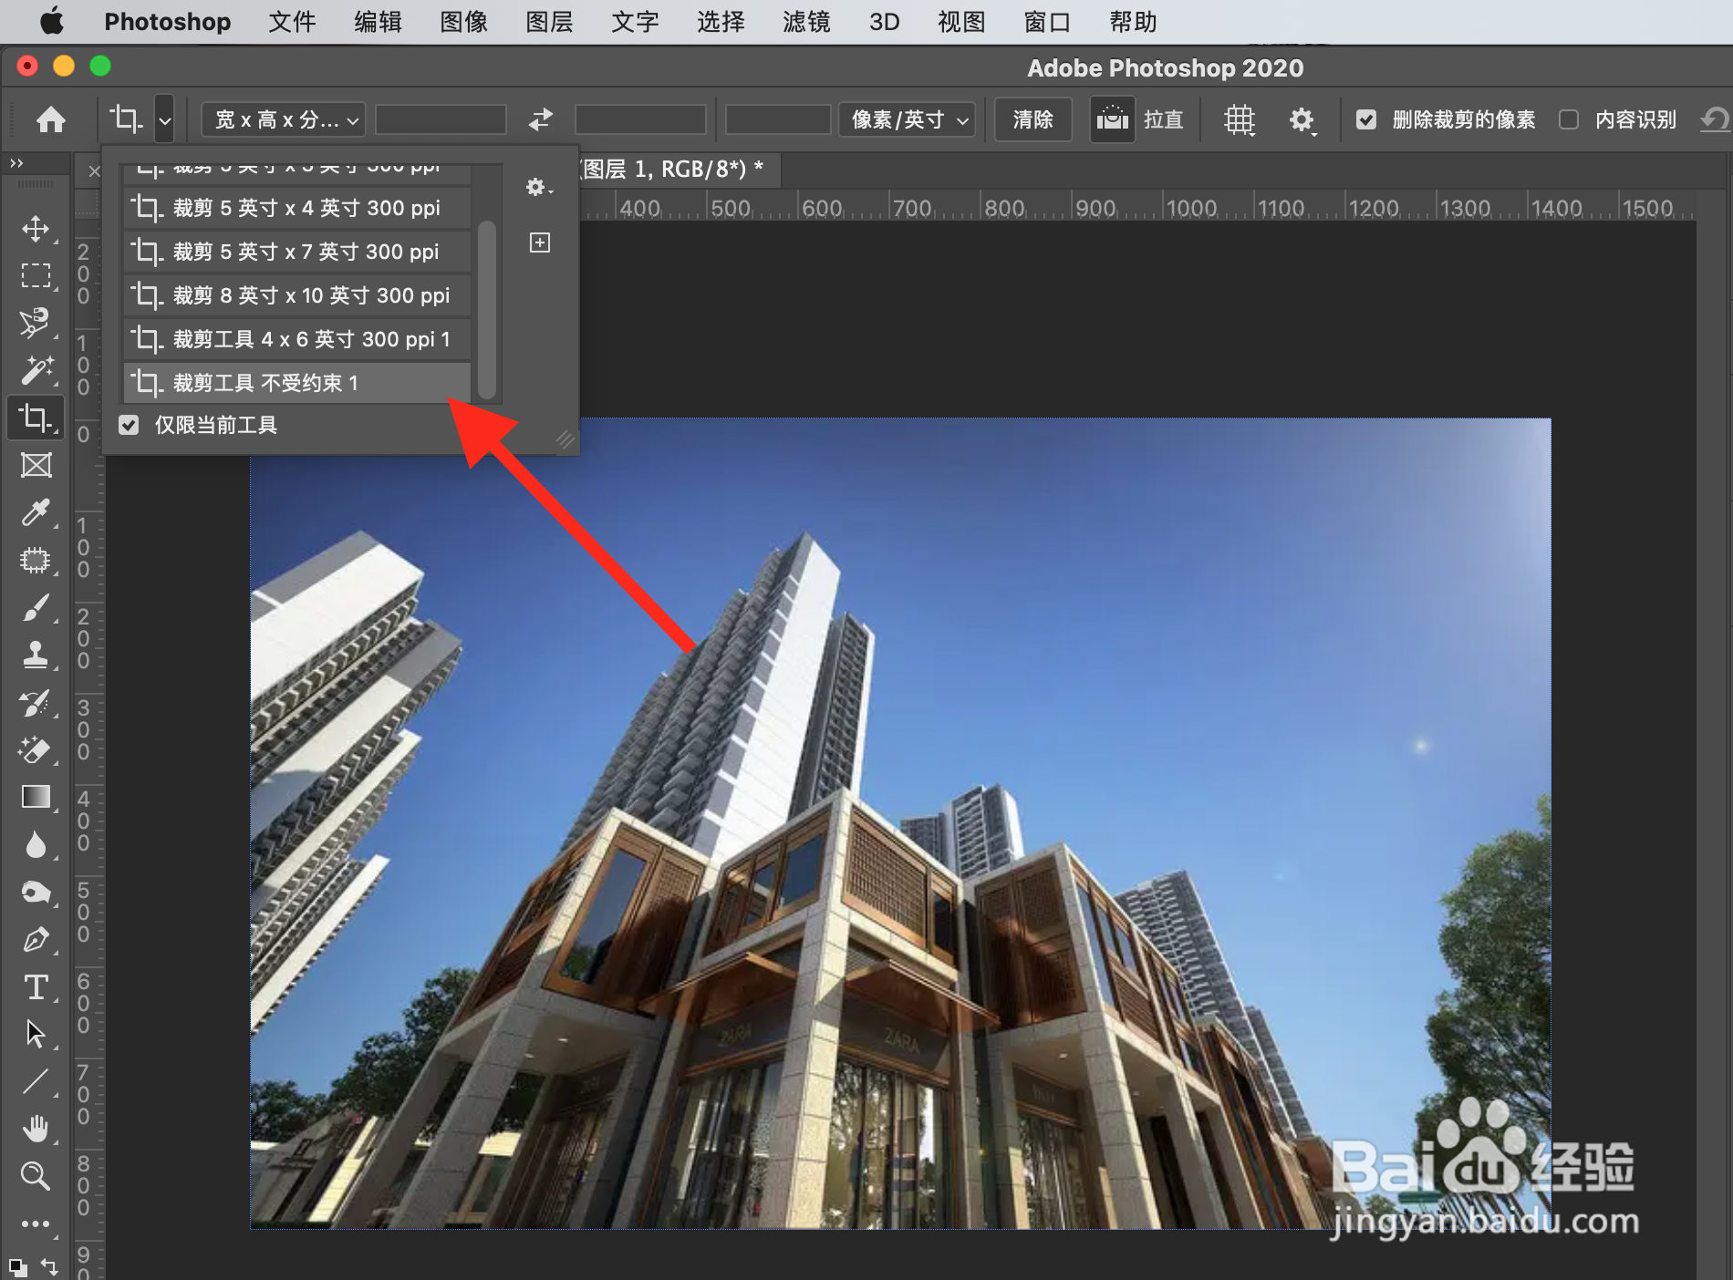
Task: Open the pixels/inch units dropdown
Action: click(x=908, y=119)
